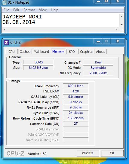The height and width of the screenshot is (164, 129).
Task: Click the Version 1.59 label
Action: 37,154
